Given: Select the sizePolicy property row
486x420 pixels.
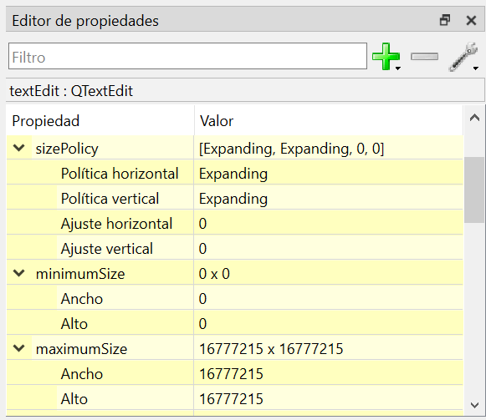Looking at the screenshot, I should (234, 148).
